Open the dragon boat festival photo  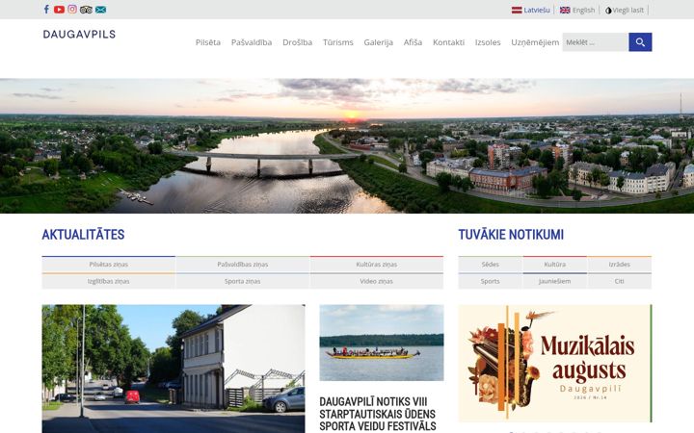pyautogui.click(x=382, y=343)
